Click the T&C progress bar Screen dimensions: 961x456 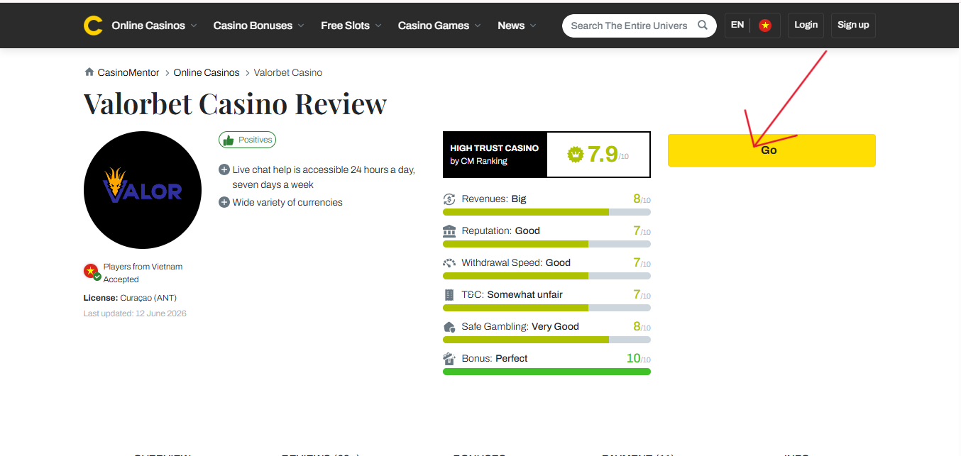click(x=547, y=308)
